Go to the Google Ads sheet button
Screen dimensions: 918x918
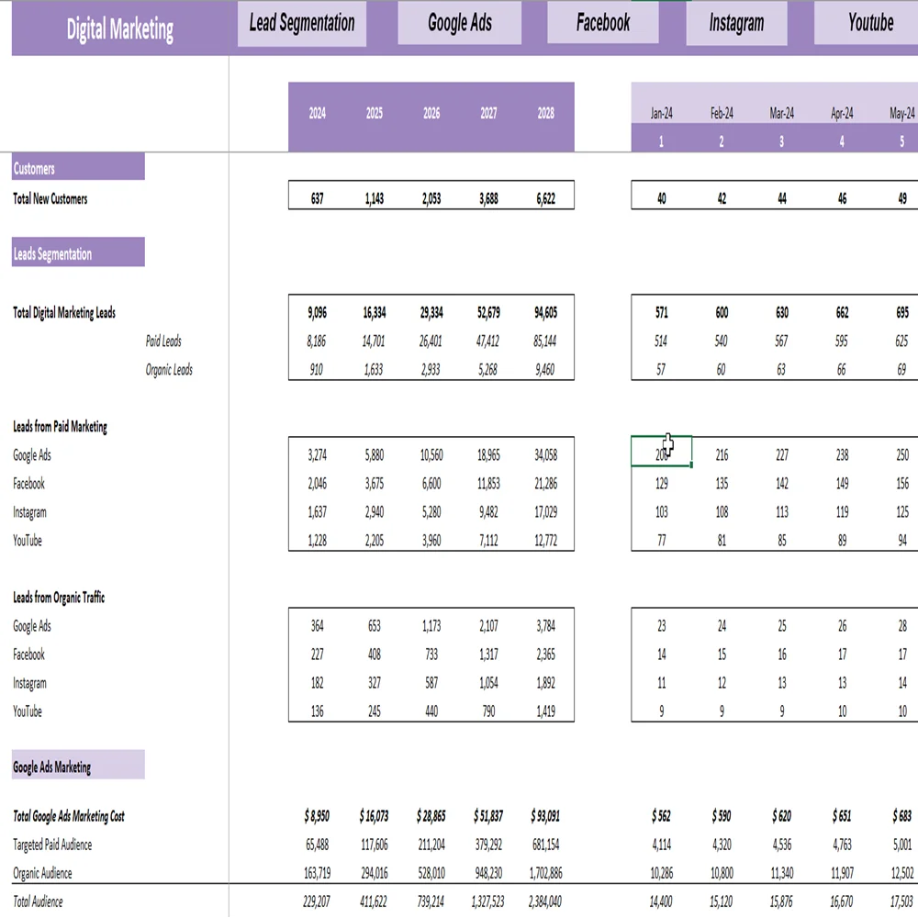[459, 24]
